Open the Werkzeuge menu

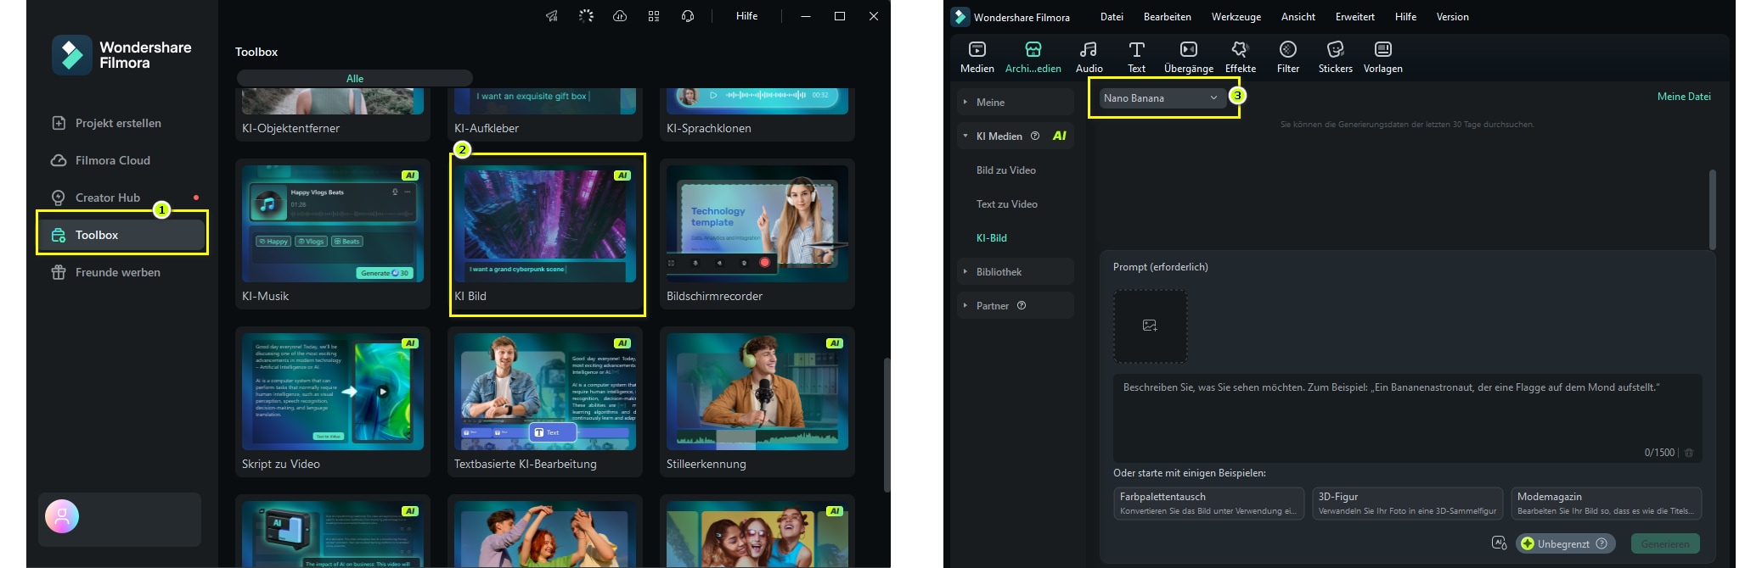pyautogui.click(x=1236, y=17)
